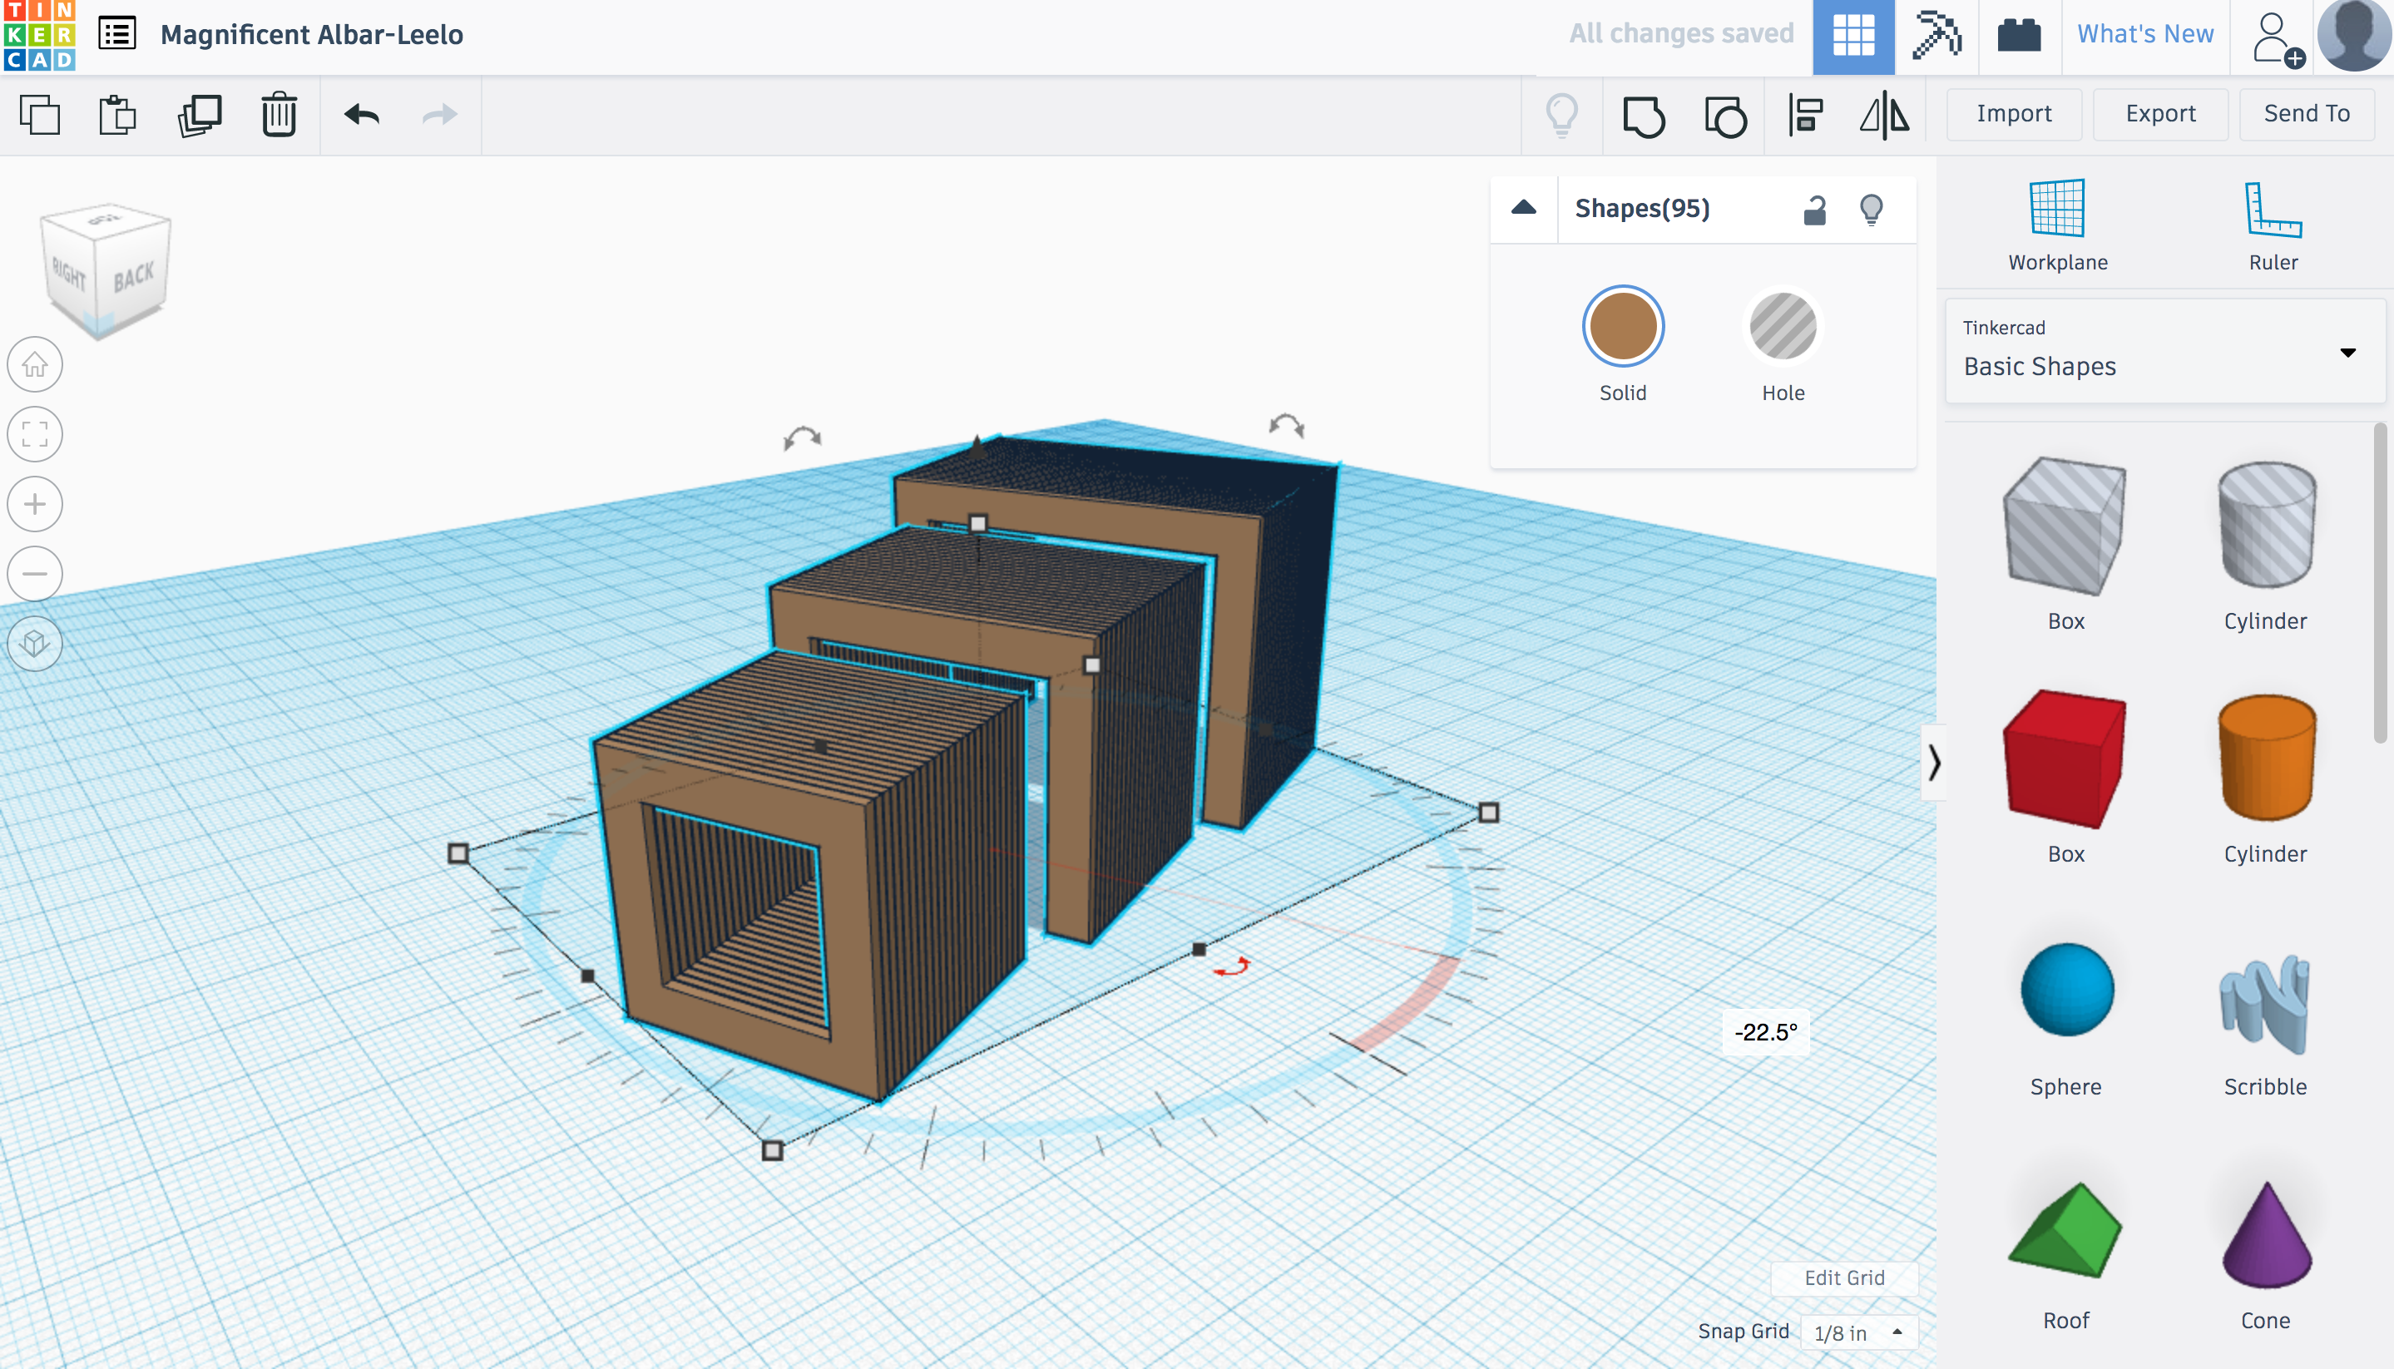Collapse the Shapes inspector panel
This screenshot has width=2394, height=1369.
tap(1523, 208)
